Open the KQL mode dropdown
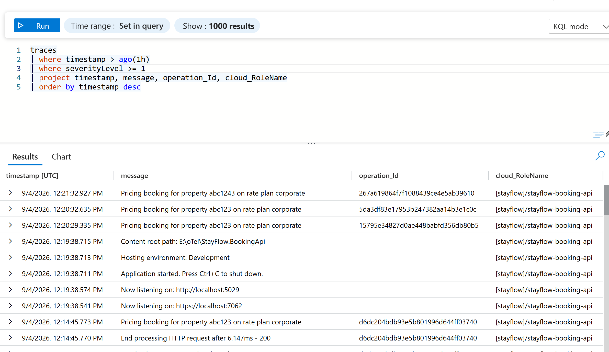Image resolution: width=609 pixels, height=352 pixels. point(579,26)
